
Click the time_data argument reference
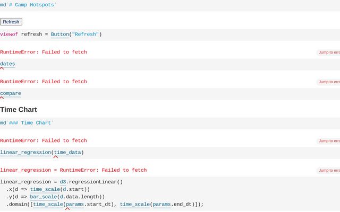[x=67, y=153]
